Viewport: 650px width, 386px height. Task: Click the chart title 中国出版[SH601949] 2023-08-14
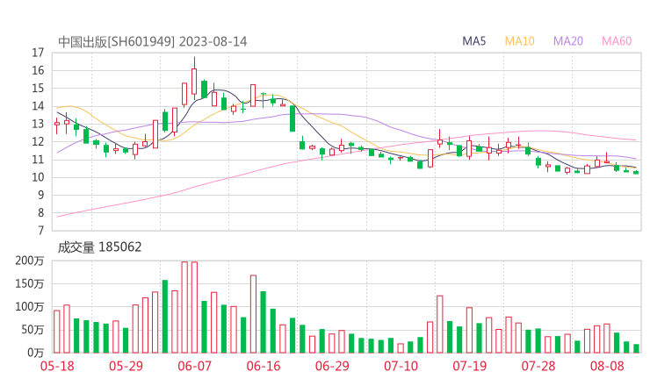tap(153, 42)
